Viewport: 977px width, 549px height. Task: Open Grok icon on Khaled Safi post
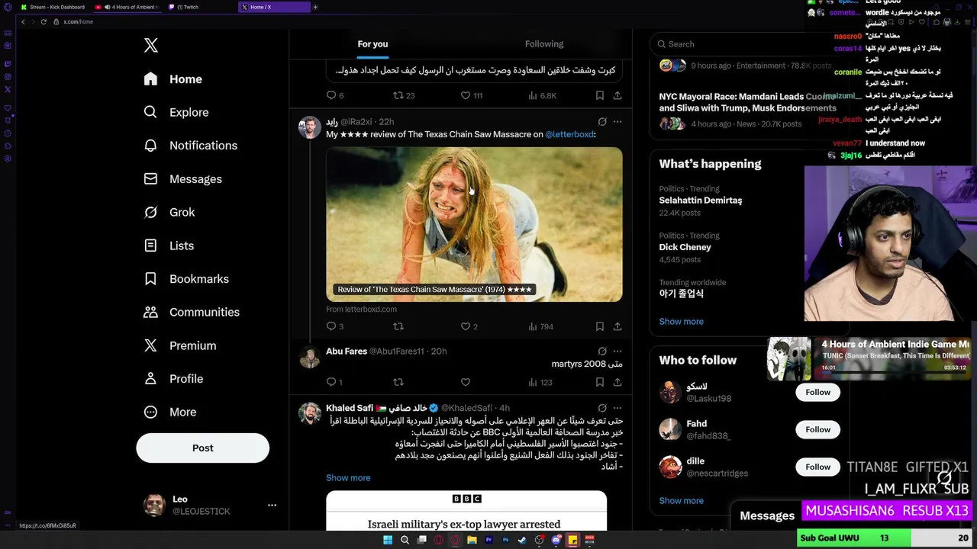point(602,408)
